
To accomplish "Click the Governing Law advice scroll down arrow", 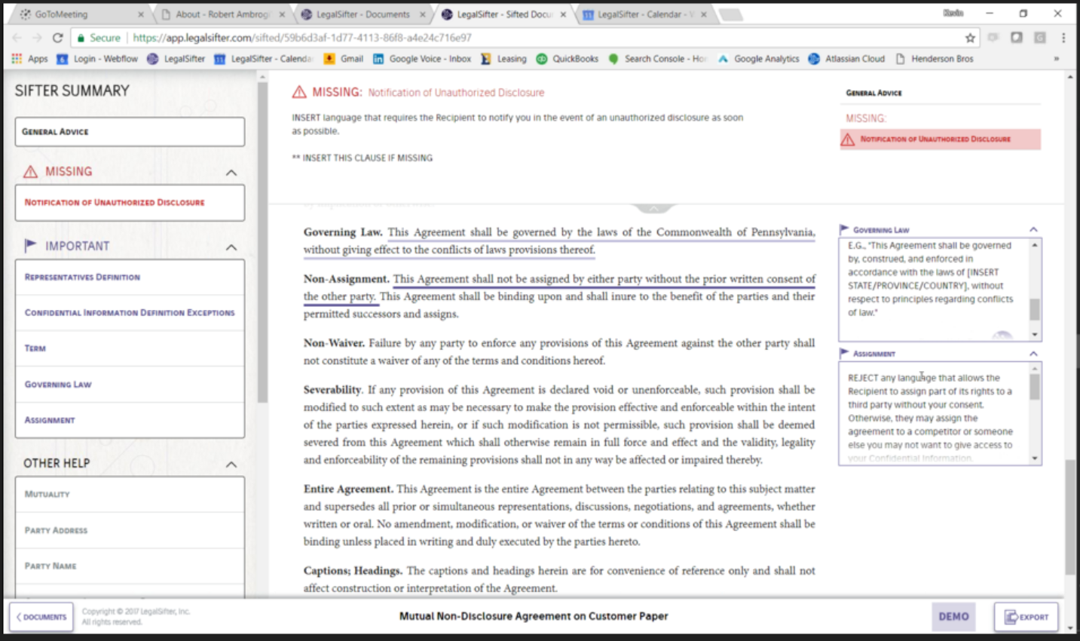I will [1035, 334].
